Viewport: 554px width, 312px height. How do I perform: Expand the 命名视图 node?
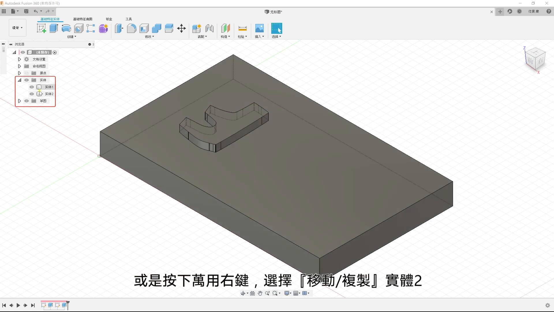pos(19,66)
